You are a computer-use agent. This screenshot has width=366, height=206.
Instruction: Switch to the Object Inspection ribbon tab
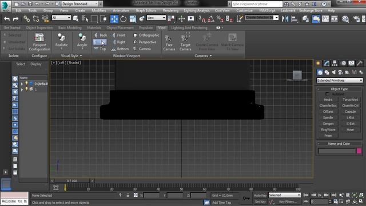(x=39, y=27)
